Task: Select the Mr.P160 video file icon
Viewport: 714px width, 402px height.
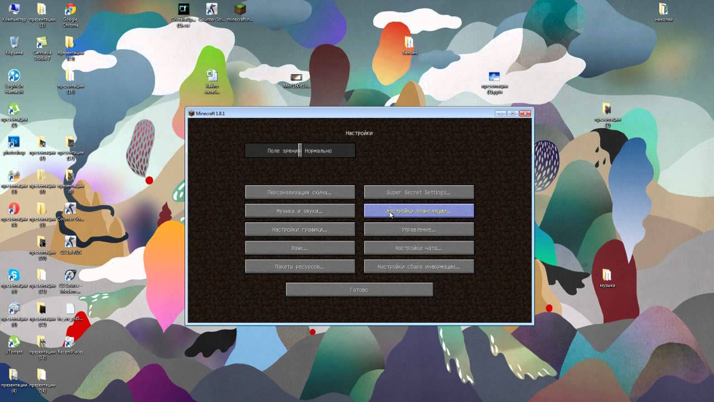Action: pyautogui.click(x=296, y=80)
